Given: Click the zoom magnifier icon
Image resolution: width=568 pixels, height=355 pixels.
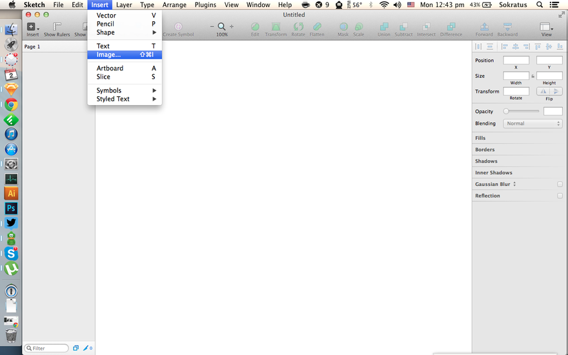Looking at the screenshot, I should click(x=221, y=26).
